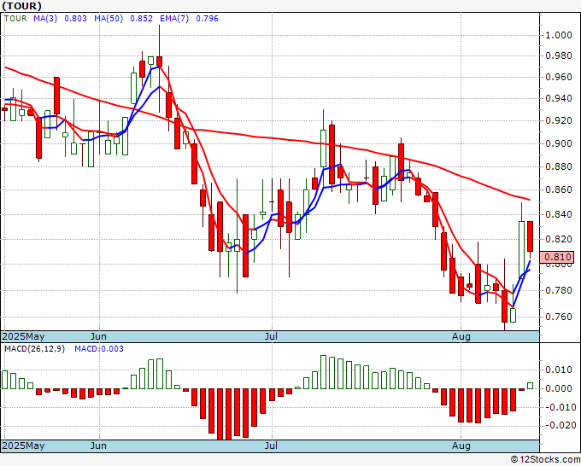This screenshot has height=466, width=581.
Task: Click the latest green MACD histogram bar
Action: [x=531, y=386]
